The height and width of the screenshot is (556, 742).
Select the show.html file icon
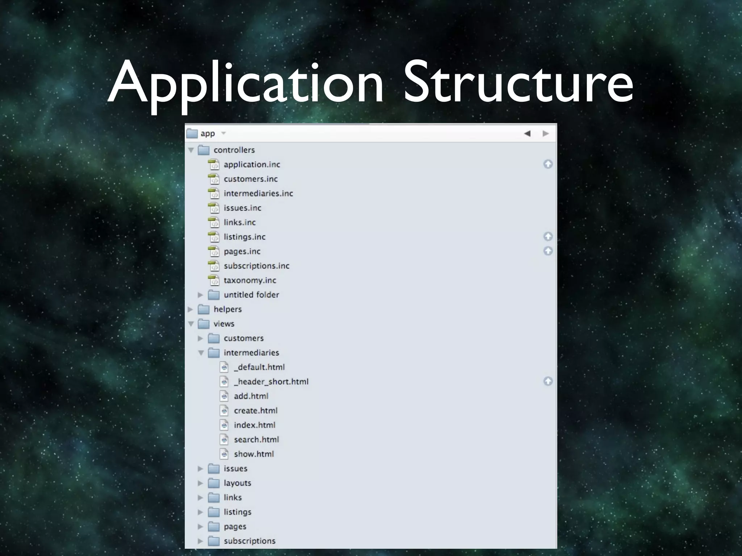(224, 454)
